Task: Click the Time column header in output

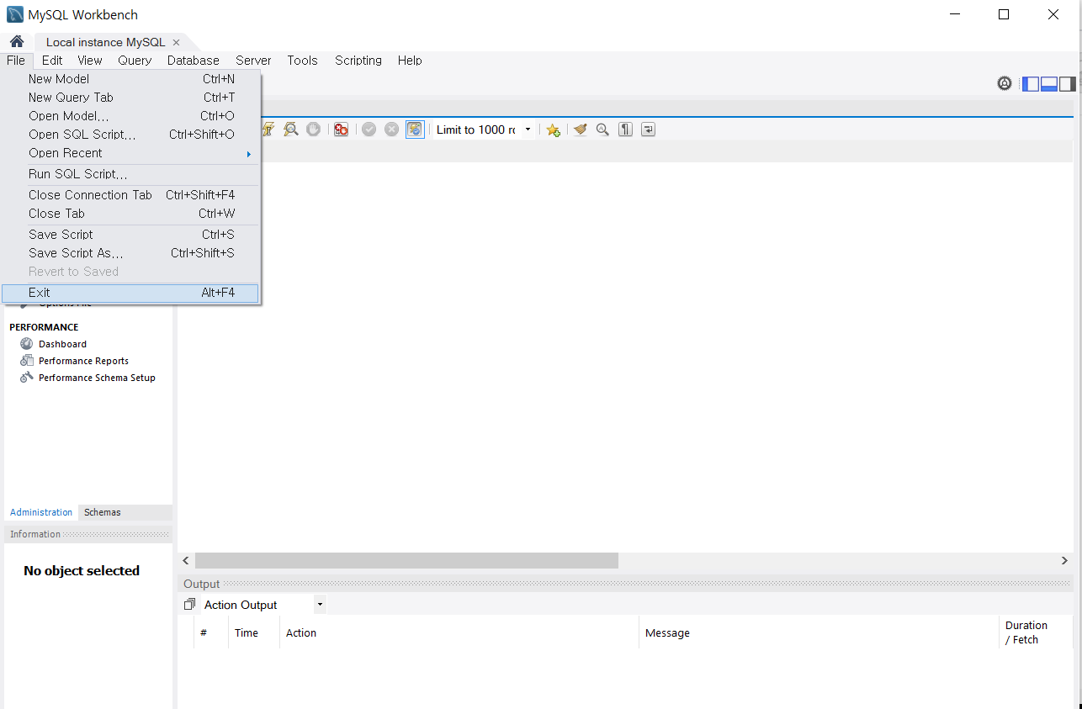Action: (x=253, y=632)
